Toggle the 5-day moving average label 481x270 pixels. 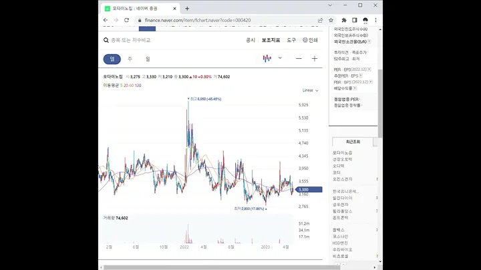(121, 86)
